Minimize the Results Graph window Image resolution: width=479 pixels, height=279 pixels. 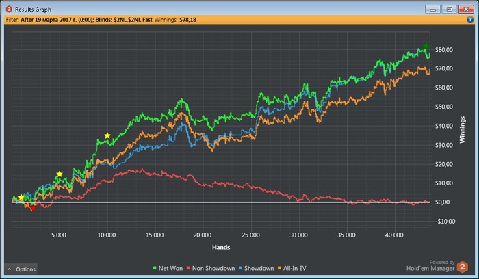click(432, 9)
